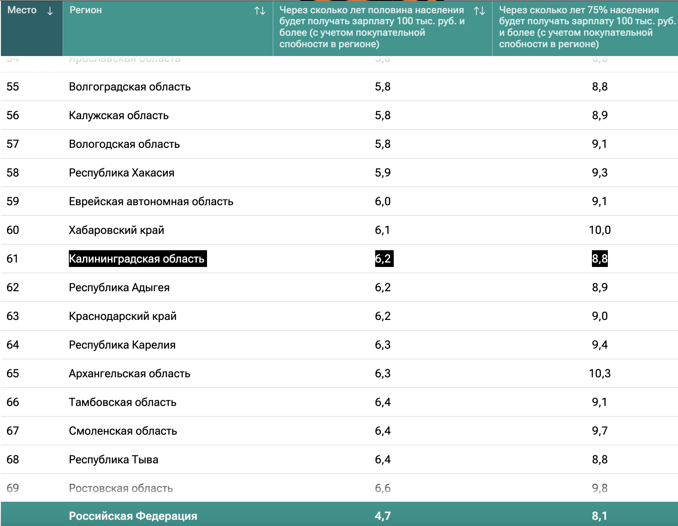Select Республика Адыгея region name
The width and height of the screenshot is (678, 526).
pos(119,287)
